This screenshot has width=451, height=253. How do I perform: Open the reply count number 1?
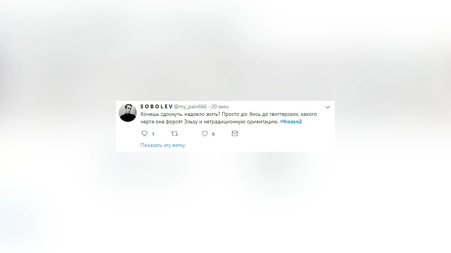(153, 134)
